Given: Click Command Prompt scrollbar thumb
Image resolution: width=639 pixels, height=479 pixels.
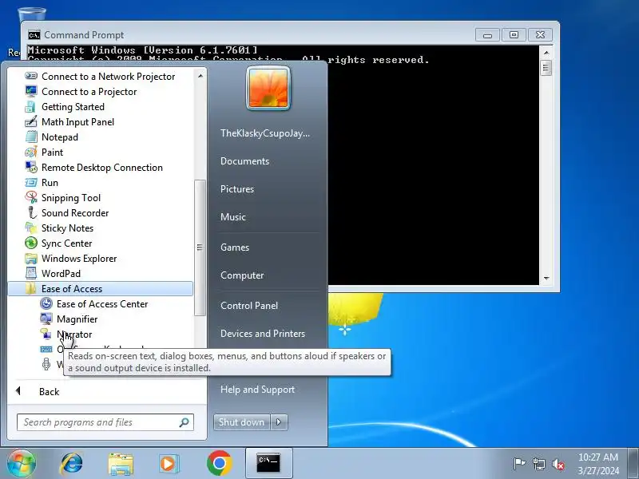Looking at the screenshot, I should 546,67.
